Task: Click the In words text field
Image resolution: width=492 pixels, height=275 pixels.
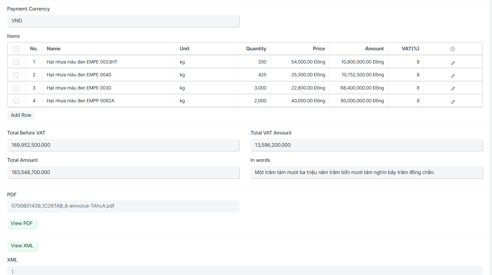Action: 366,172
